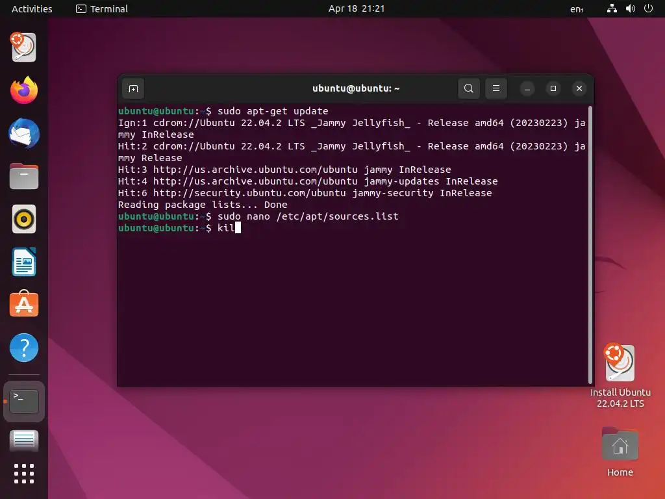Click the wired network status icon
The width and height of the screenshot is (665, 499).
[x=612, y=8]
